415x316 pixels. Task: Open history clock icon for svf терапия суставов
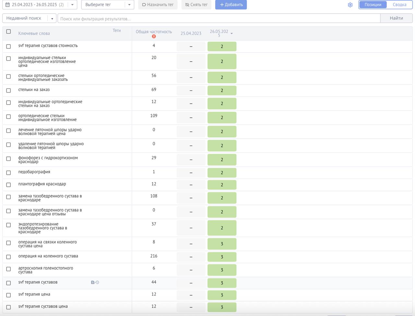[97, 283]
